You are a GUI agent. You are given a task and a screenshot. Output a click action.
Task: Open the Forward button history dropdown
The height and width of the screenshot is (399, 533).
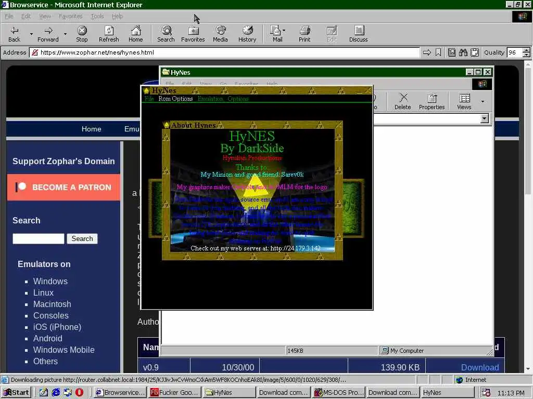65,34
